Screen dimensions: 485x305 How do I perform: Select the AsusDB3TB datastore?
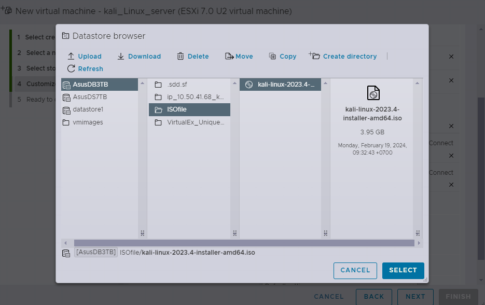coord(100,85)
